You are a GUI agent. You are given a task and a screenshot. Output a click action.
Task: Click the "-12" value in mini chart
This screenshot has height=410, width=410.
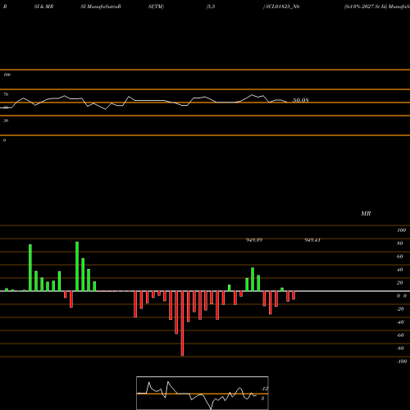coord(264,389)
